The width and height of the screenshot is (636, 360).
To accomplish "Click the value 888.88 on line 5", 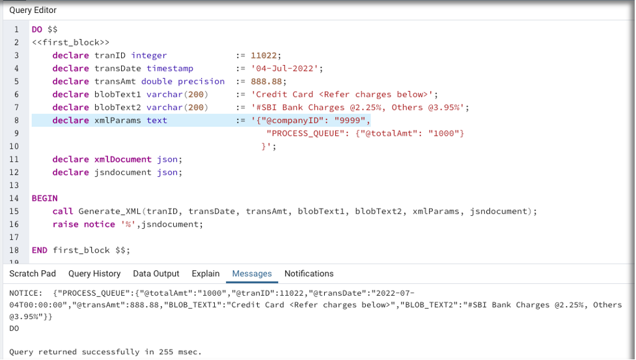I will [266, 81].
